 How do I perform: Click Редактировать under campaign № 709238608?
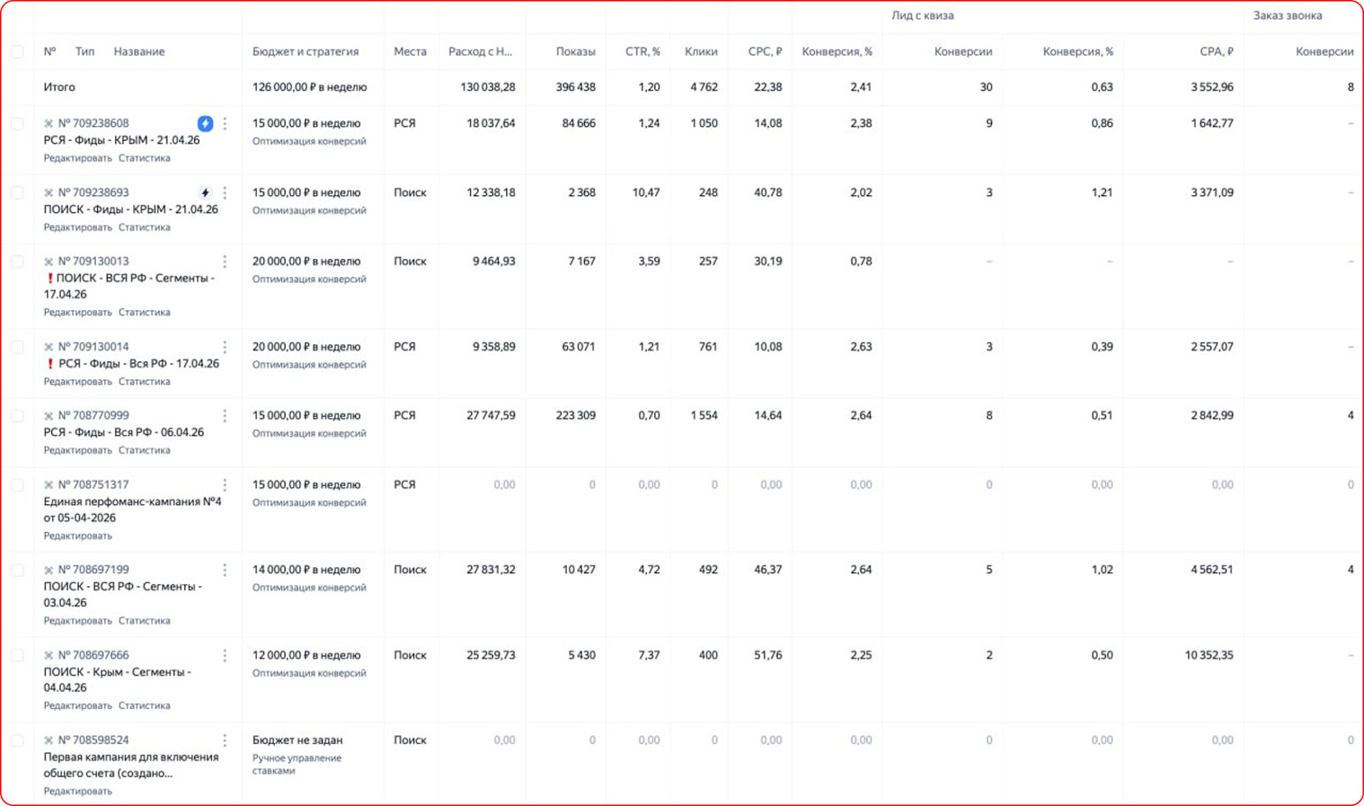[78, 158]
